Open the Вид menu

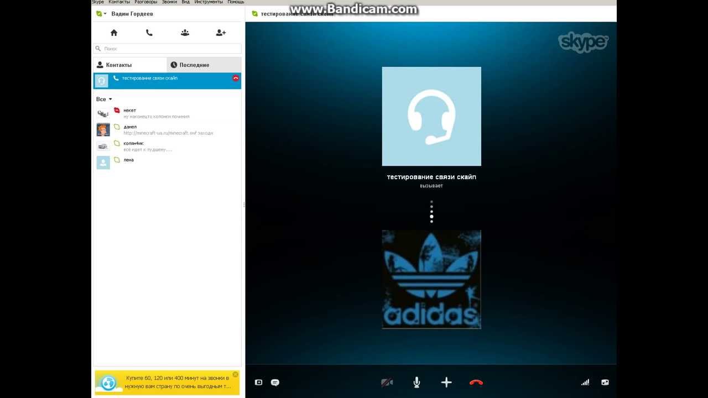pyautogui.click(x=186, y=2)
